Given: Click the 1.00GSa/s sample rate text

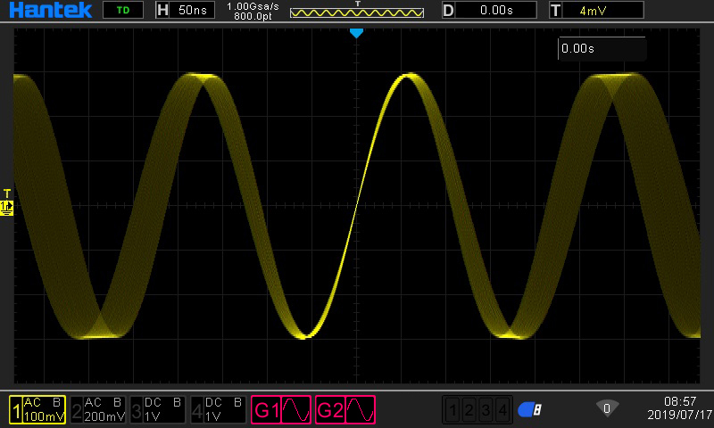Looking at the screenshot, I should coord(253,6).
